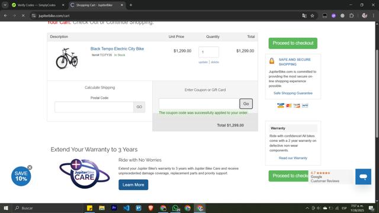Expand the tab search dropdown arrow

pos(5,5)
